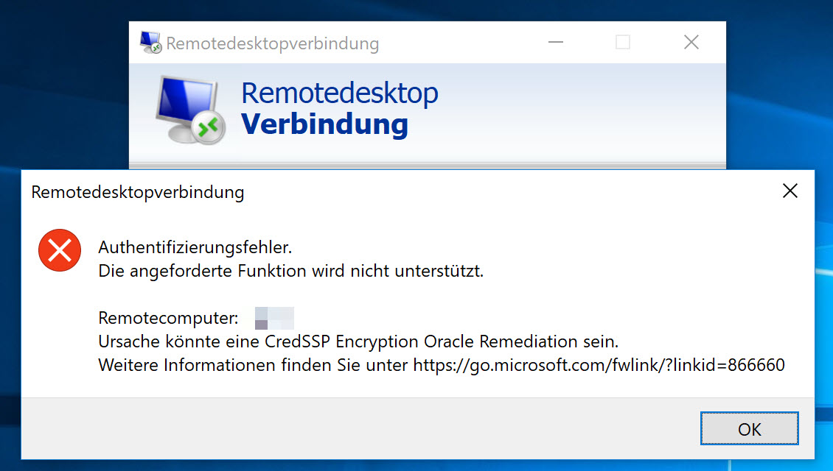Close the authentication error dialog with X
This screenshot has height=471, width=833.
pyautogui.click(x=790, y=191)
